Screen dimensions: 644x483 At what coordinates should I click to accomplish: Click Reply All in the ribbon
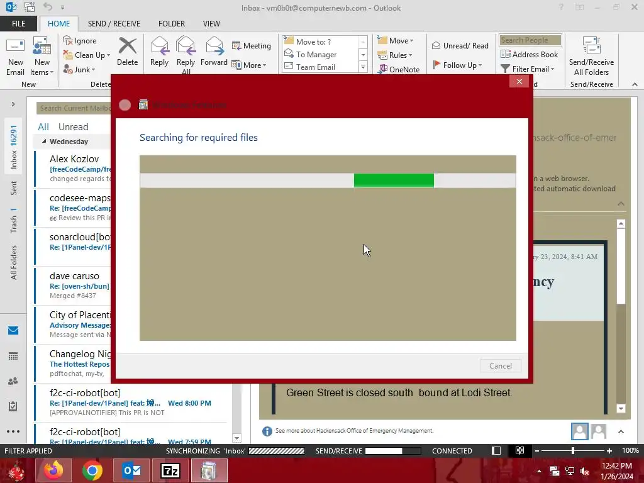click(186, 55)
